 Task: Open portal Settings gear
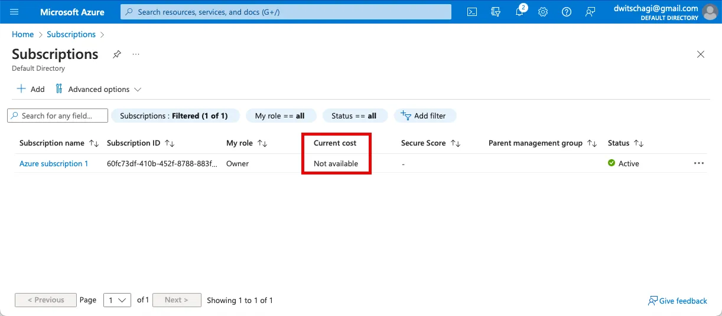543,12
